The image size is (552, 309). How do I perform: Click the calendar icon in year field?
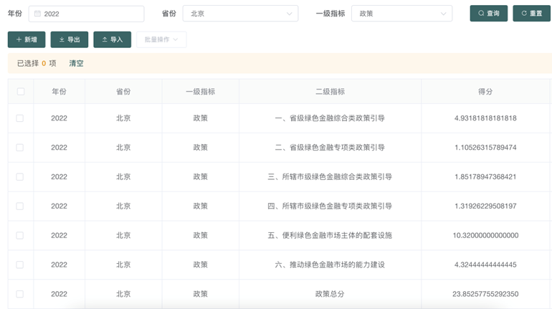[37, 14]
